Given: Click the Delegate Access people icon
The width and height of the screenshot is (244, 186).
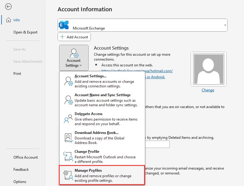Looking at the screenshot, I should click(x=68, y=119).
